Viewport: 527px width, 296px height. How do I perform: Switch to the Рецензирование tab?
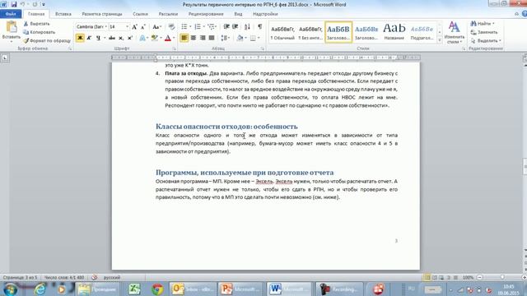[206, 14]
